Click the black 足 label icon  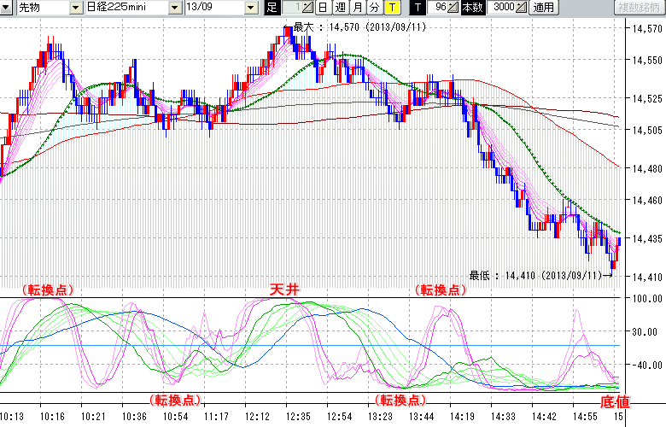tap(272, 8)
